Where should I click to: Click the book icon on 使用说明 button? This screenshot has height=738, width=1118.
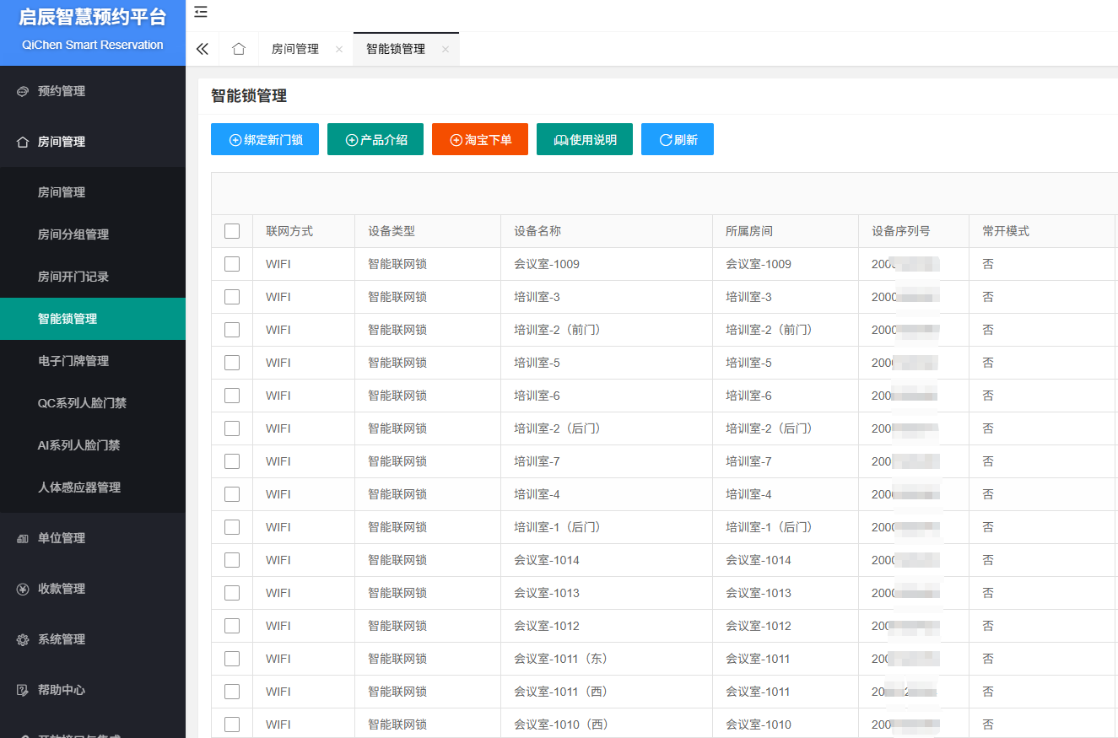(561, 140)
